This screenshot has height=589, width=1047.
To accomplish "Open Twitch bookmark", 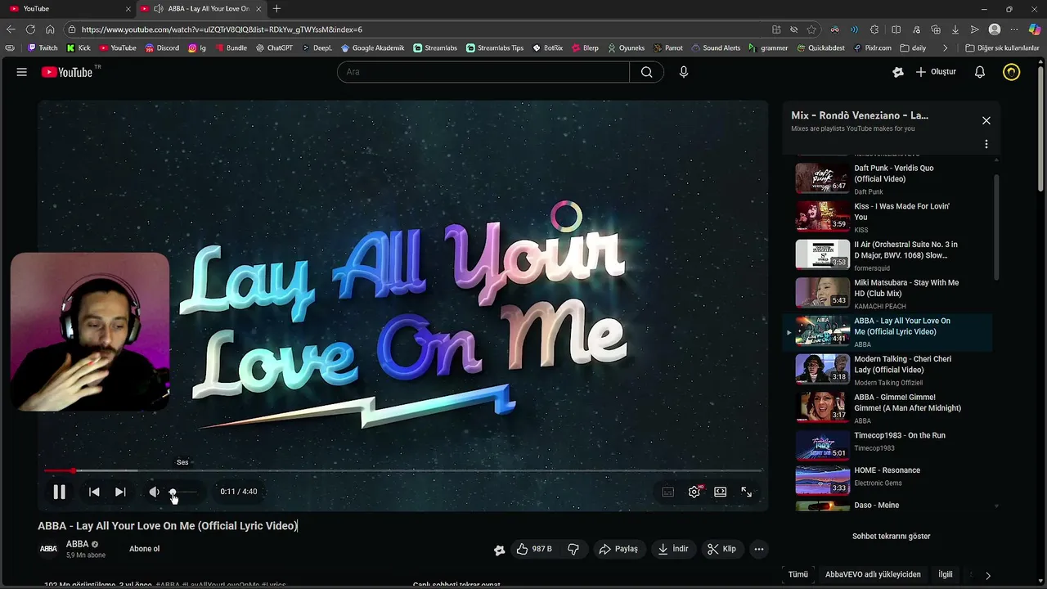I will pyautogui.click(x=43, y=47).
